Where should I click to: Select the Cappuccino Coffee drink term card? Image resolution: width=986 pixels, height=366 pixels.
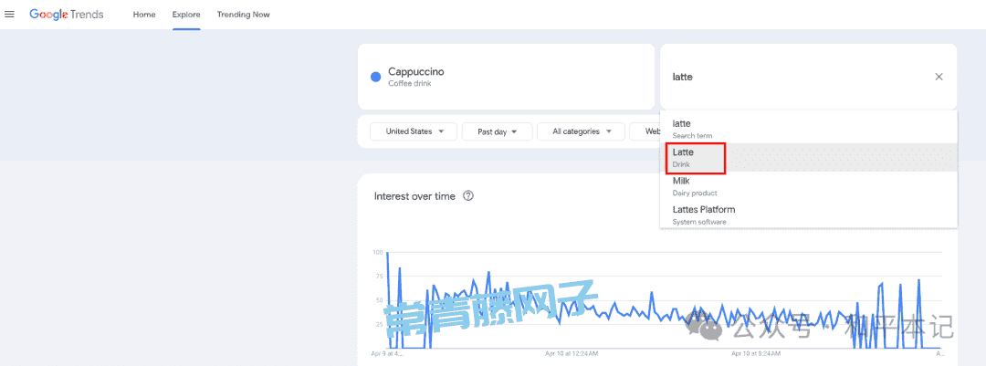[506, 77]
